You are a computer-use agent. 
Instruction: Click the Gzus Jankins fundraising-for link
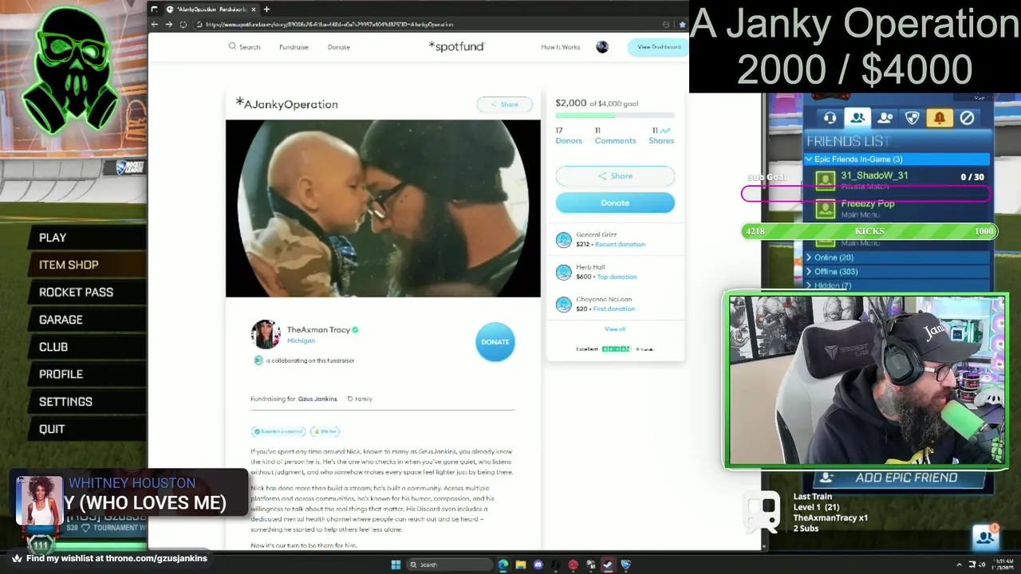pos(317,399)
